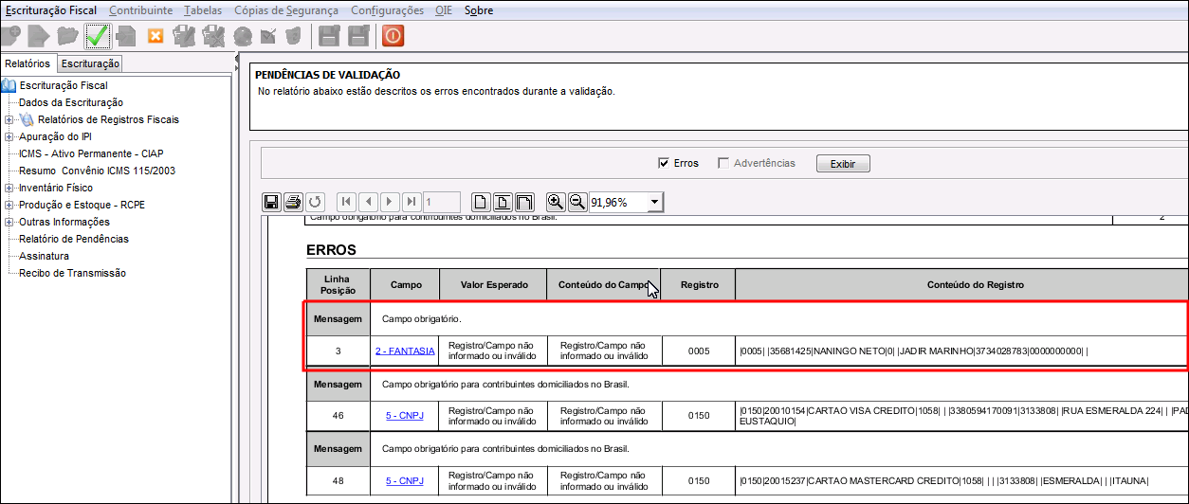This screenshot has height=504, width=1189.
Task: Click the red power exit icon
Action: (x=393, y=36)
